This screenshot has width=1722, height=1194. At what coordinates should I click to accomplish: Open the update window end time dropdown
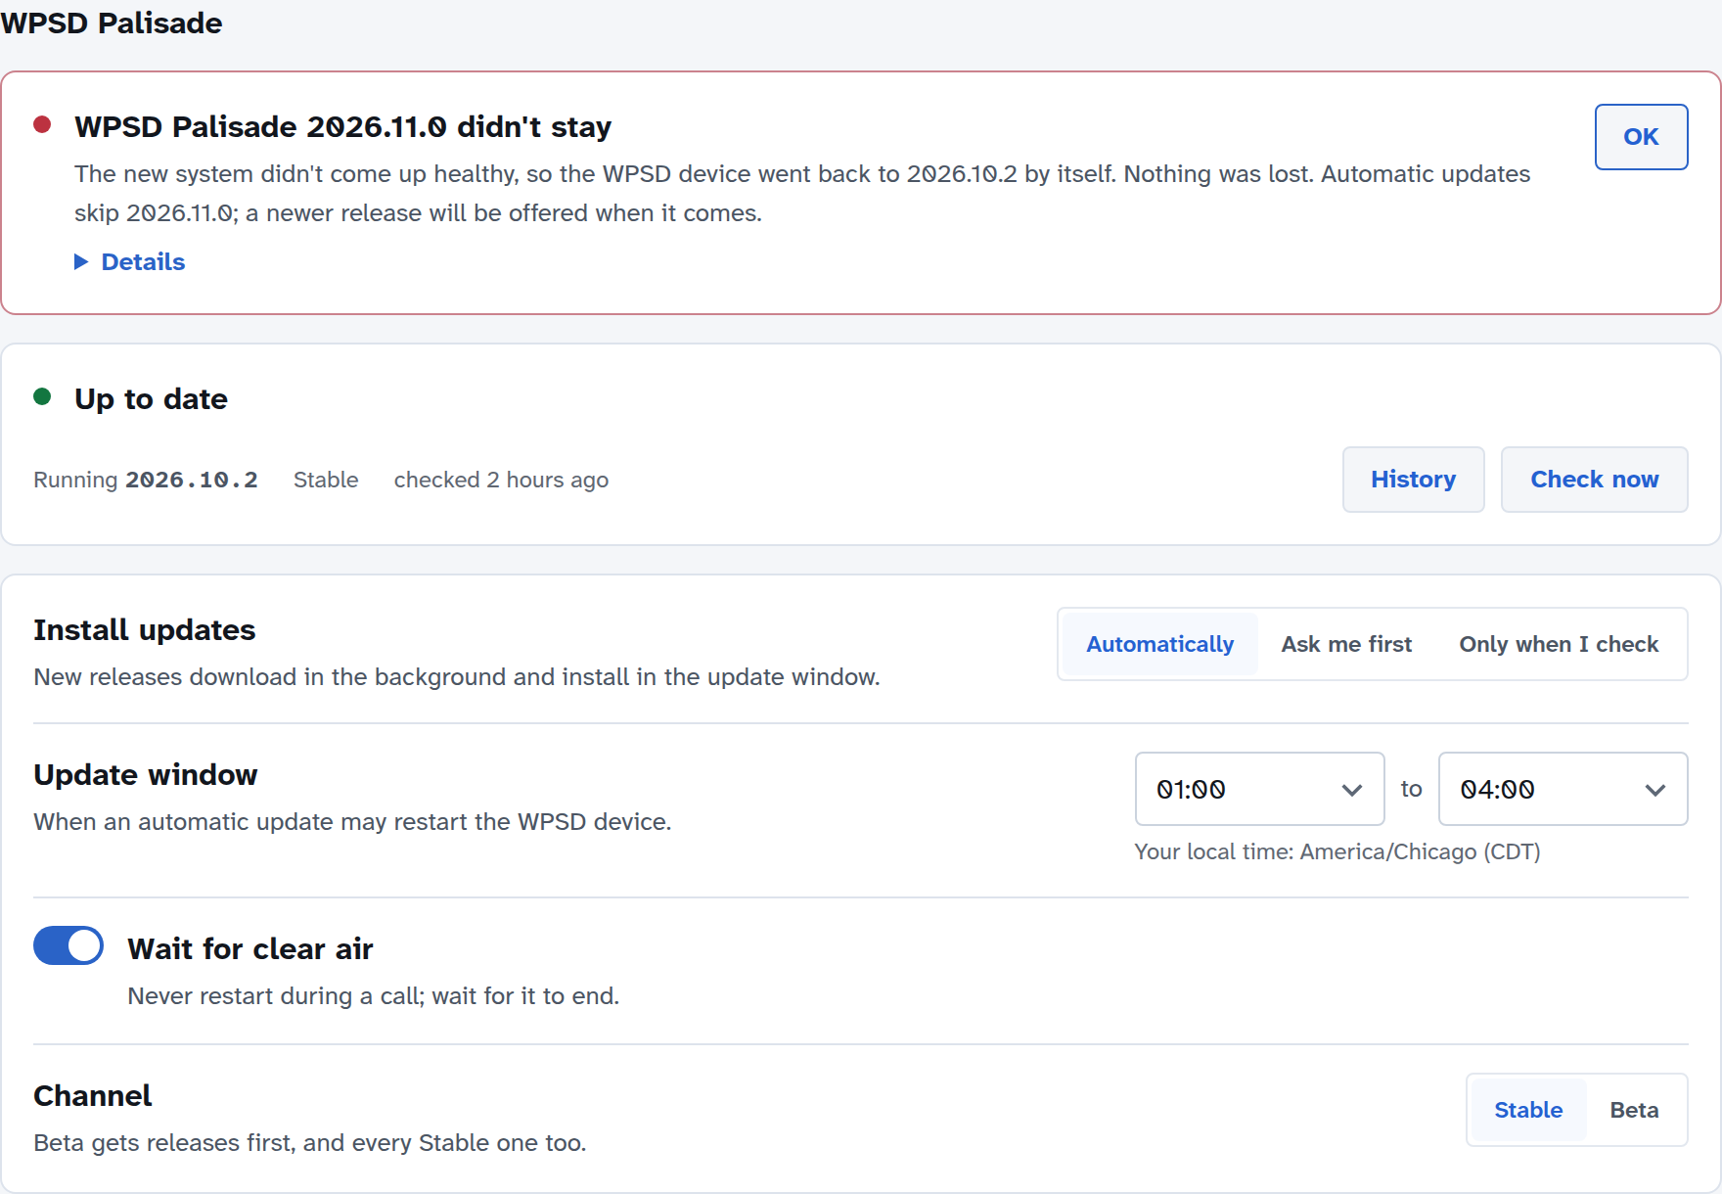click(x=1563, y=789)
